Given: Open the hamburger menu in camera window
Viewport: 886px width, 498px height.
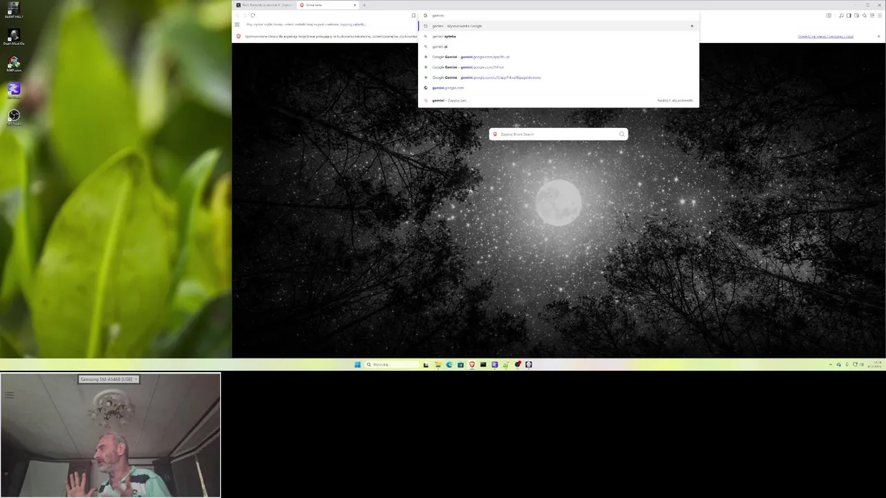Looking at the screenshot, I should [x=9, y=395].
